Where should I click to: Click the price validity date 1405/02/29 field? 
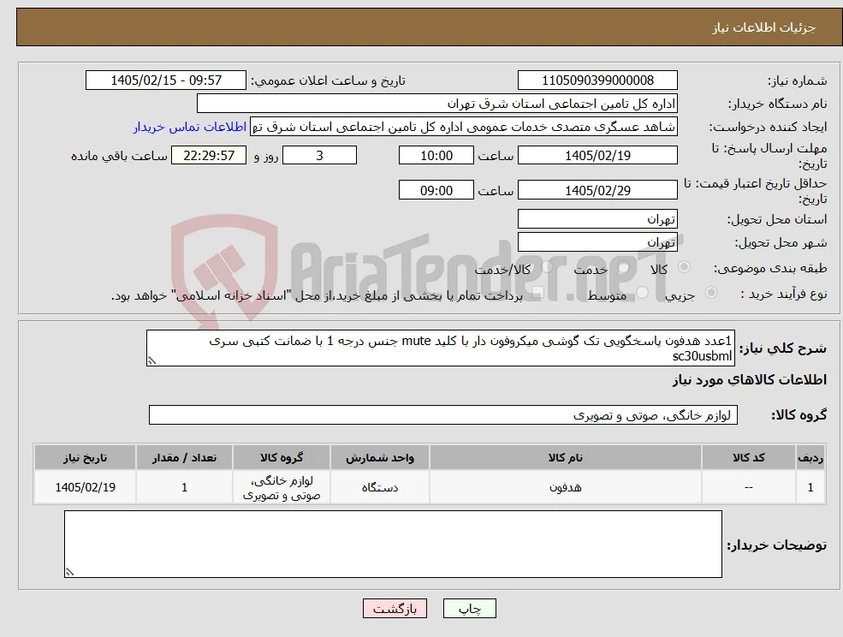pos(597,190)
